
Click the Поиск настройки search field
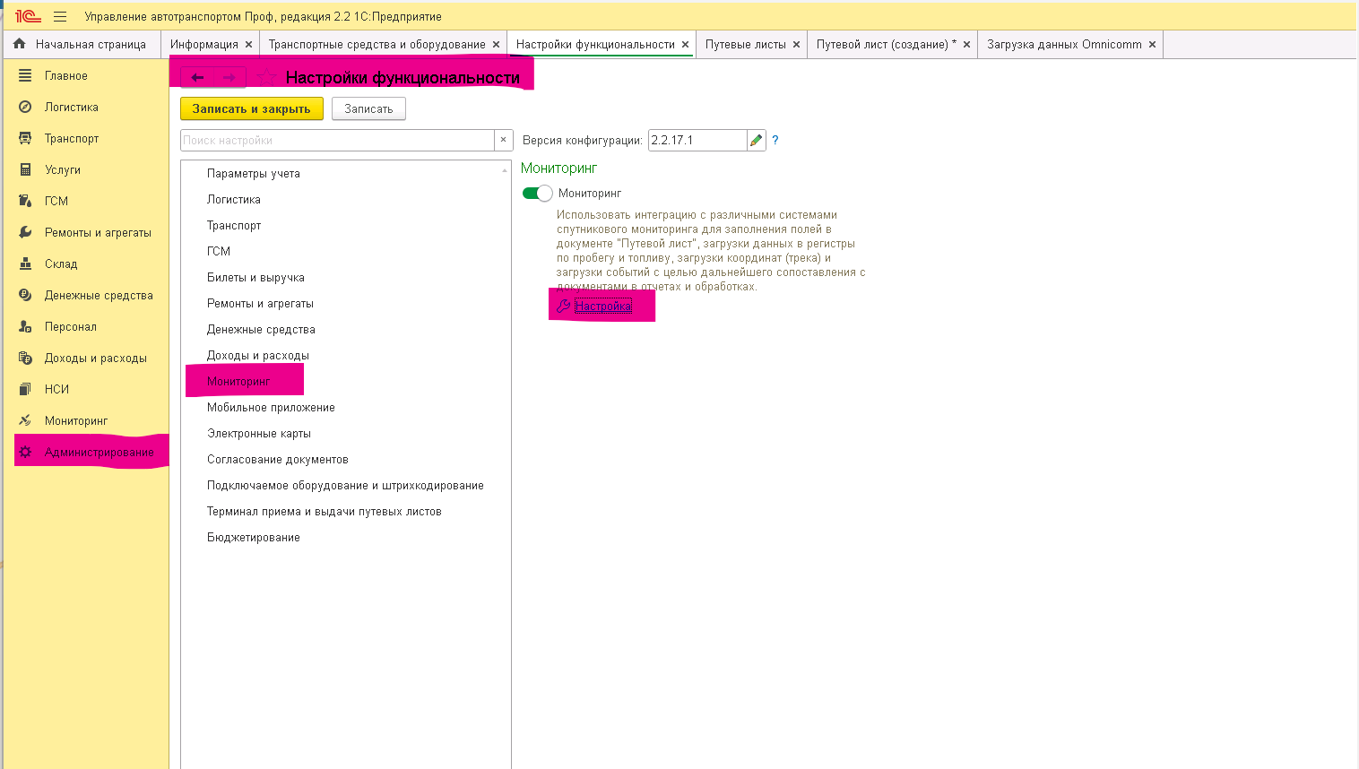[337, 140]
